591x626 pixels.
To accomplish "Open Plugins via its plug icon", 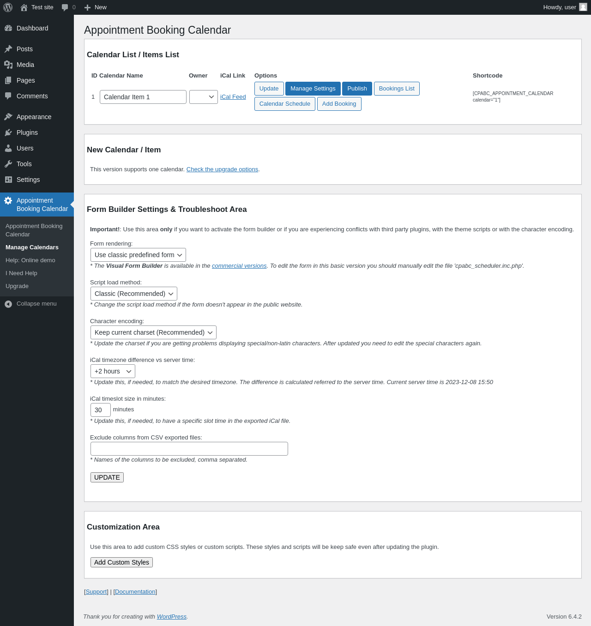I will pyautogui.click(x=8, y=132).
